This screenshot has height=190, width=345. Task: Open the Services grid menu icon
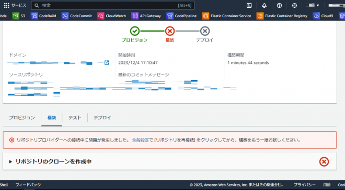(x=7, y=6)
